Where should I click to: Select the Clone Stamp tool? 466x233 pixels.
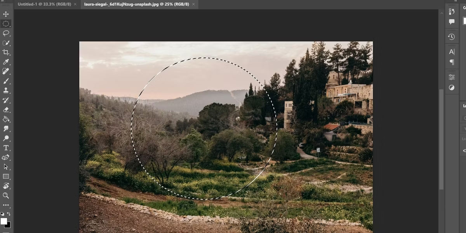tap(6, 90)
